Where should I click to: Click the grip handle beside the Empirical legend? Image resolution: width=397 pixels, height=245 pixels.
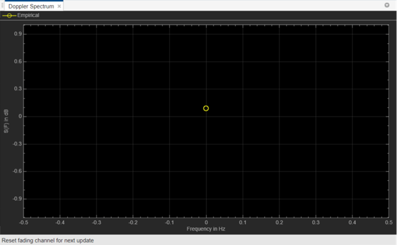click(x=2, y=15)
